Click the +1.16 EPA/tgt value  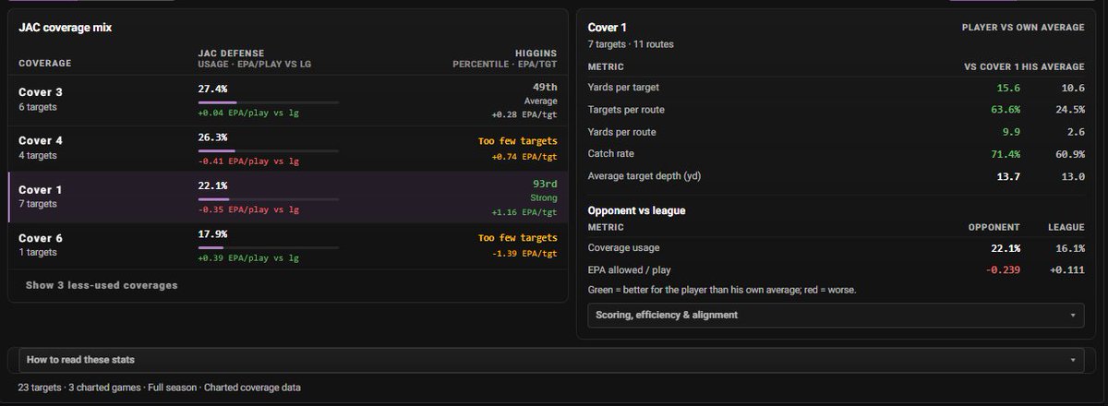524,212
